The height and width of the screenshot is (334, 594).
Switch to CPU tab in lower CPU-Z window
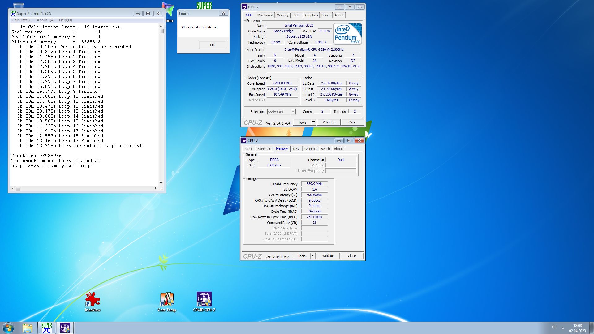coord(249,149)
